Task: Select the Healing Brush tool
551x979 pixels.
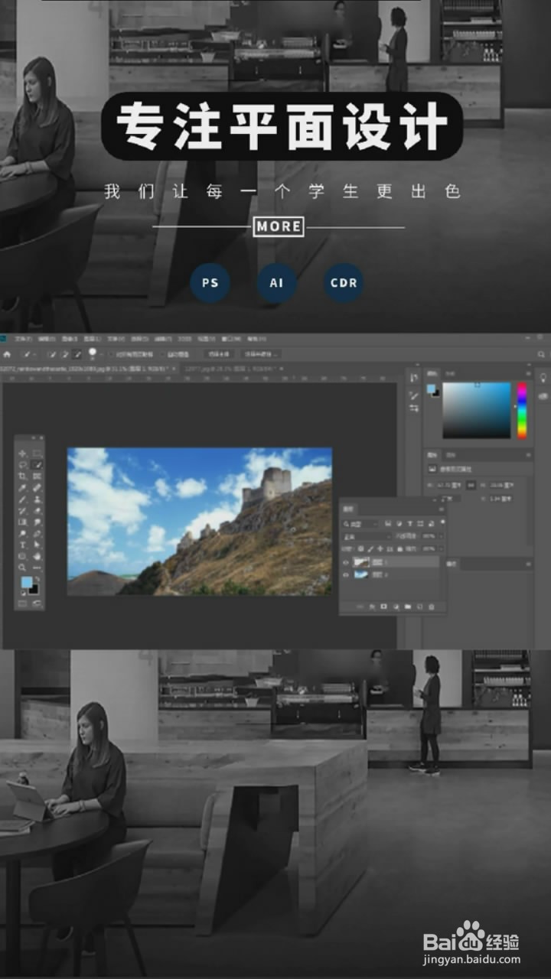Action: [x=37, y=488]
